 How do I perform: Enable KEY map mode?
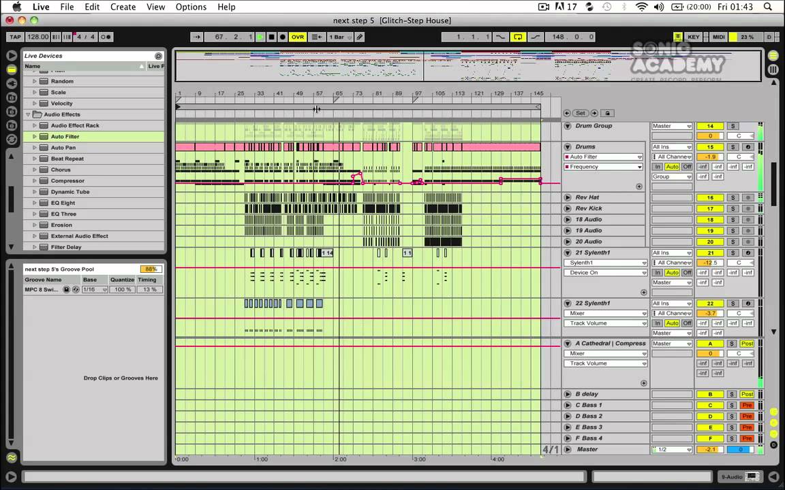(x=694, y=37)
